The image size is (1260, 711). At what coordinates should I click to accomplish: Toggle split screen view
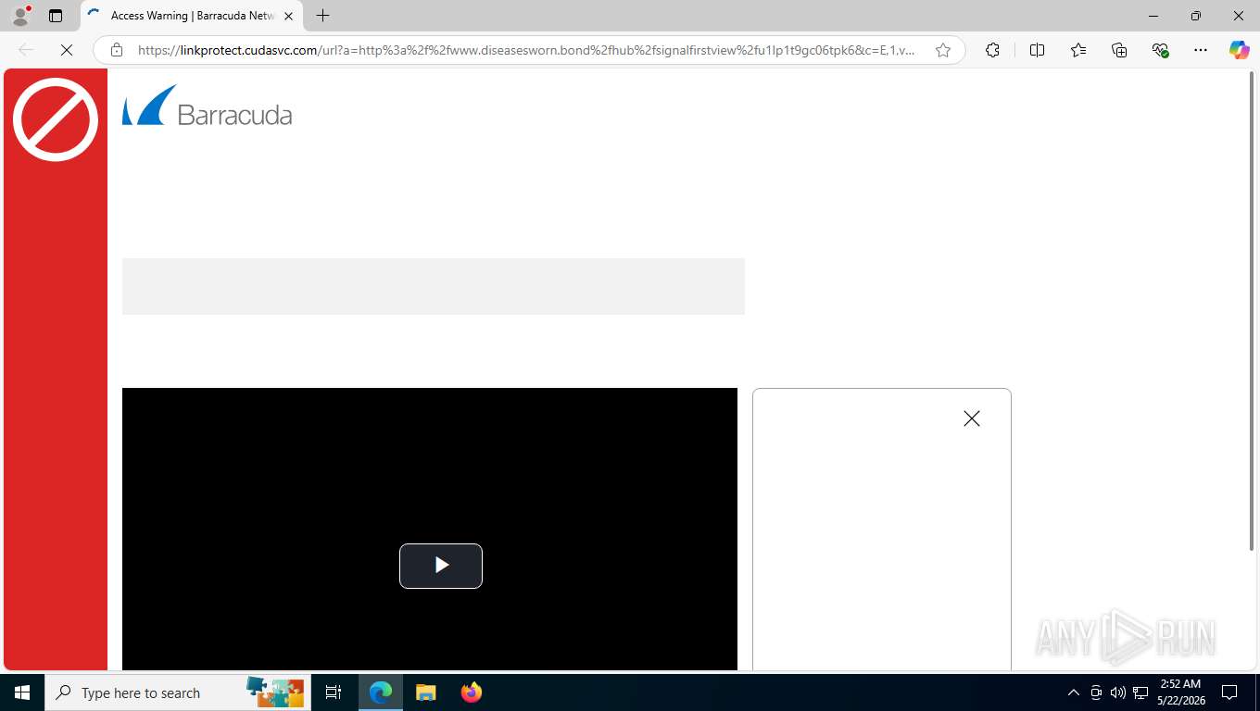tap(1037, 50)
